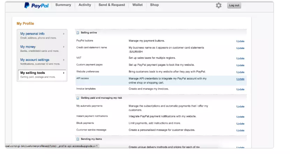
Task: Update PayPal buttons setting
Action: point(240,41)
